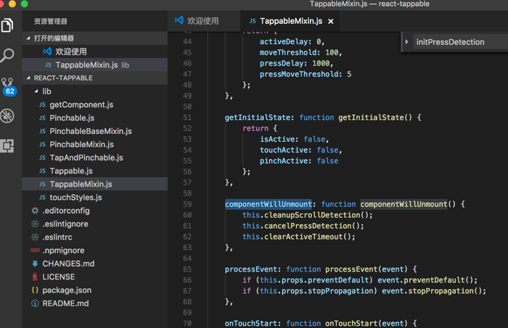
Task: Click pressMoveThreshold: 5 on line 47
Action: point(306,75)
